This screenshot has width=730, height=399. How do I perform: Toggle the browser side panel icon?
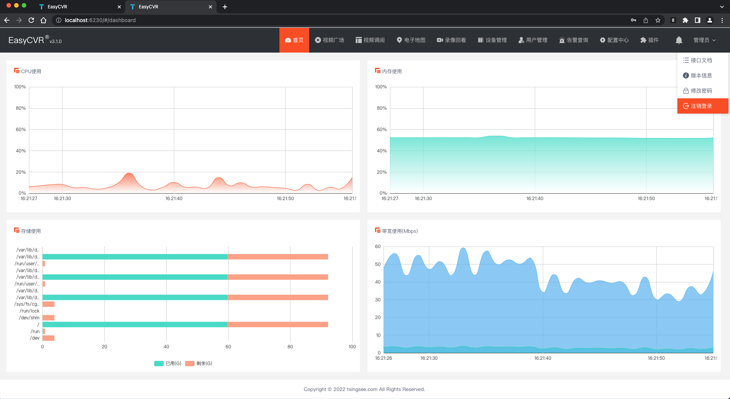coord(698,20)
